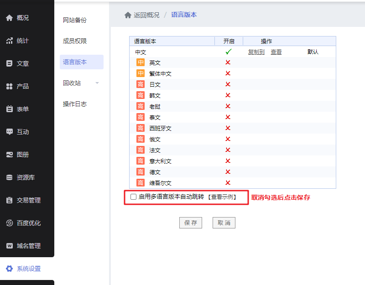Expand the 回收站 dropdown arrow
365x285 pixels.
pos(97,83)
